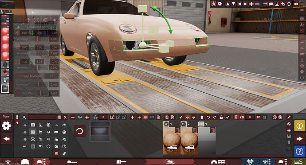This screenshot has width=306, height=165.
Task: Click the fixture search field
Action: tap(42, 117)
